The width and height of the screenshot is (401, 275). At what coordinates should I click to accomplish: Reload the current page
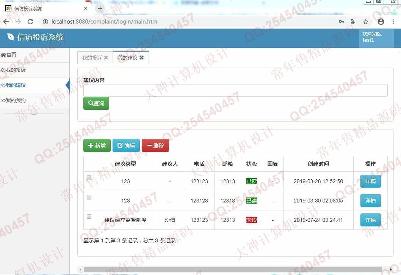[x=30, y=22]
